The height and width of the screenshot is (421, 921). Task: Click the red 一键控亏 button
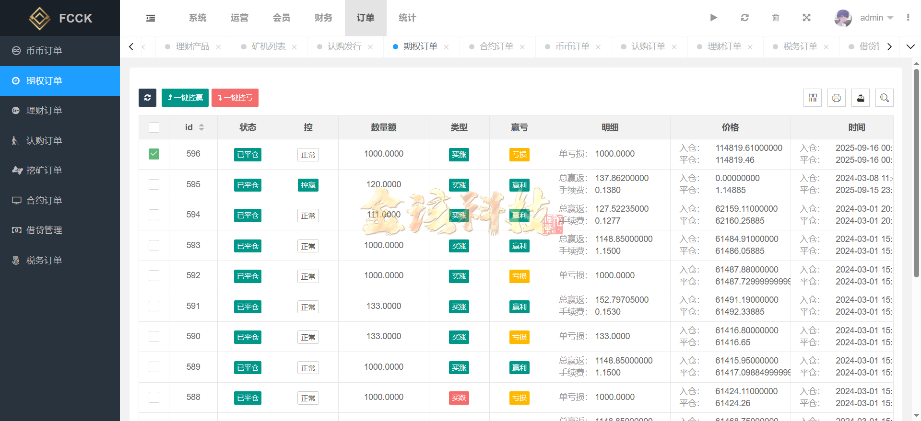235,98
